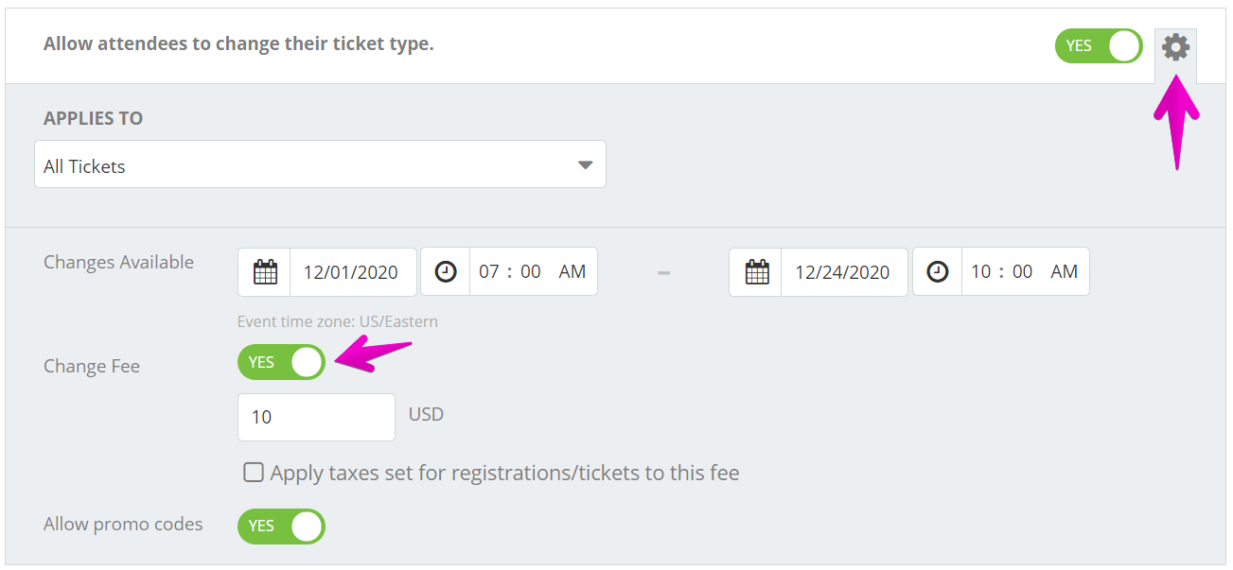Disable the Change Fee toggle
This screenshot has width=1233, height=570.
[281, 362]
